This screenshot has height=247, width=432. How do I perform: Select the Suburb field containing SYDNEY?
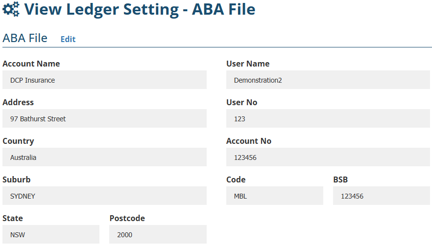tap(104, 196)
